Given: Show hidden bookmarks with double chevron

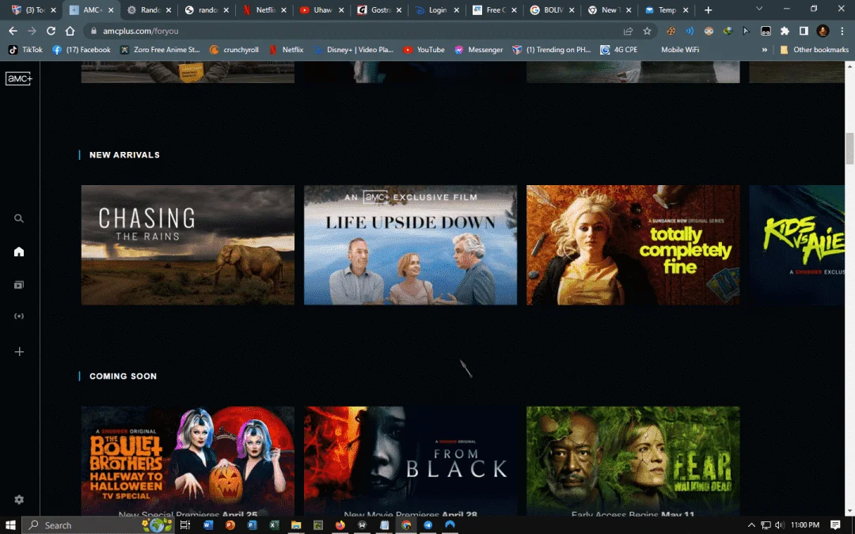Looking at the screenshot, I should 765,50.
